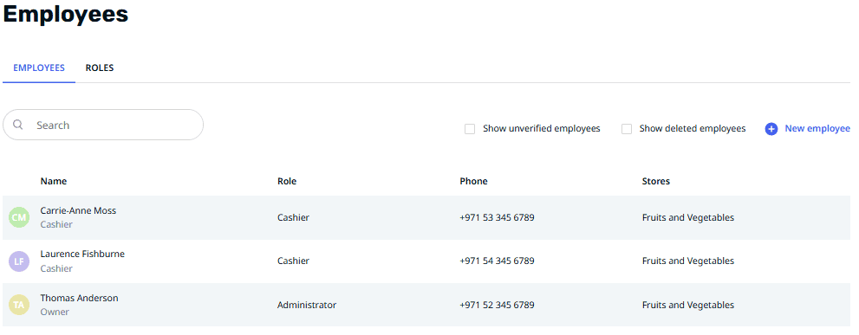Click the Name column header

coord(54,181)
